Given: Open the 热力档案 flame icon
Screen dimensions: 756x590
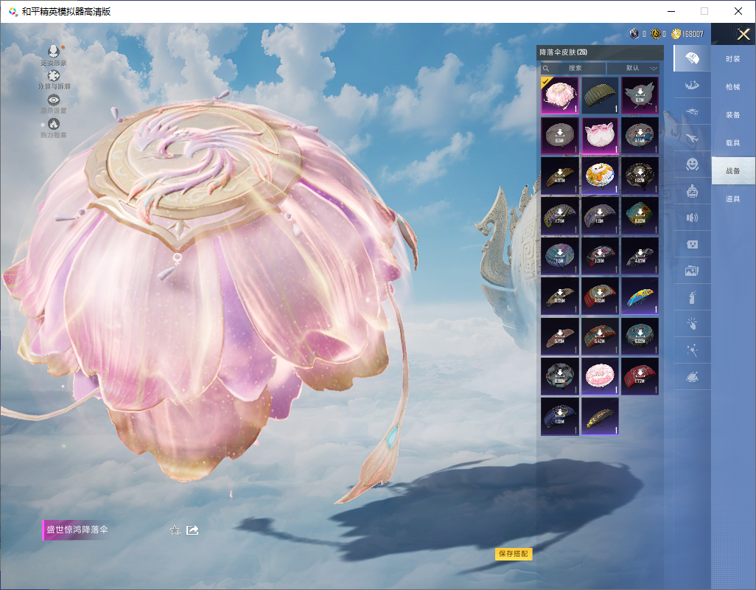Looking at the screenshot, I should (x=53, y=124).
